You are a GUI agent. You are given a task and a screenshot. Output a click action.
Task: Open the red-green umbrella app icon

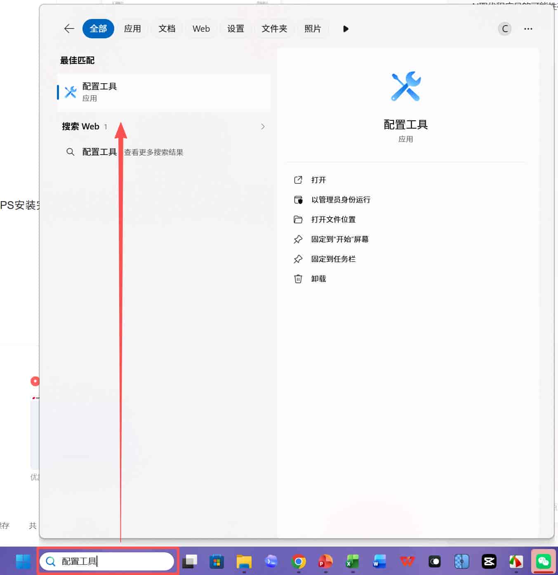coord(516,561)
